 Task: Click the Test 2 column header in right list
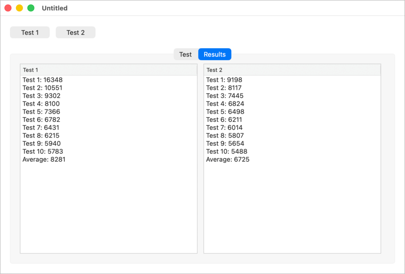point(292,70)
